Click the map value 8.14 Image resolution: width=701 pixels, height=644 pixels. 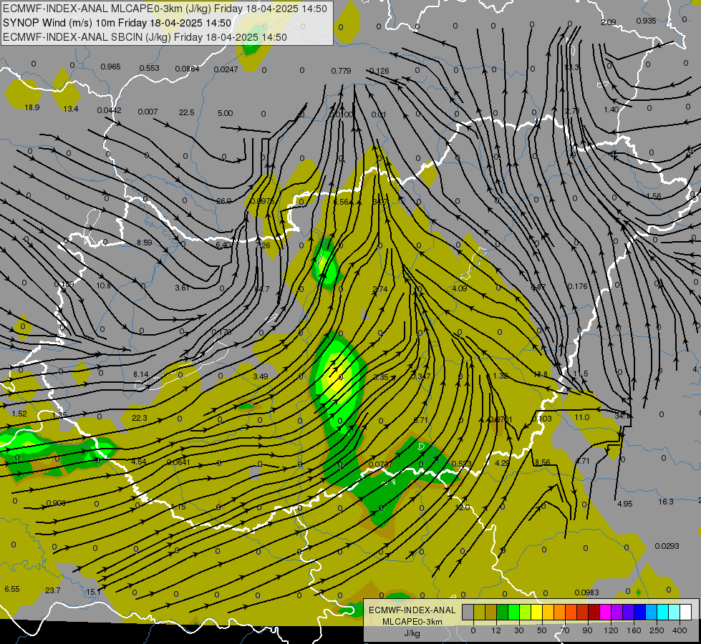click(x=141, y=374)
